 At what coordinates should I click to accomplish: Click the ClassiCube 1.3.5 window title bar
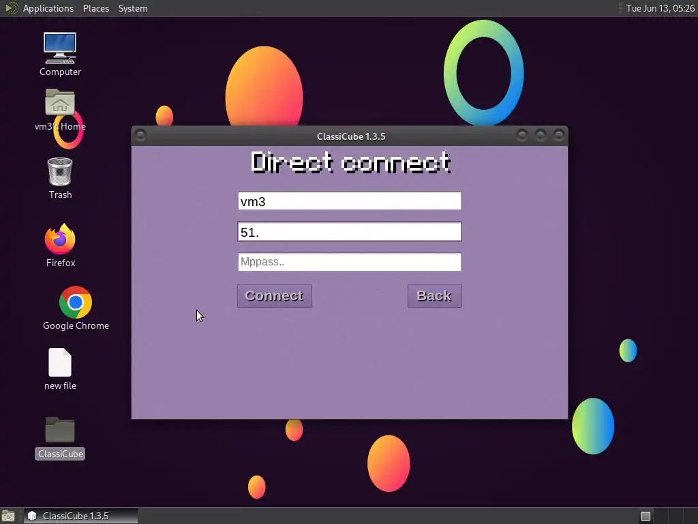point(351,136)
